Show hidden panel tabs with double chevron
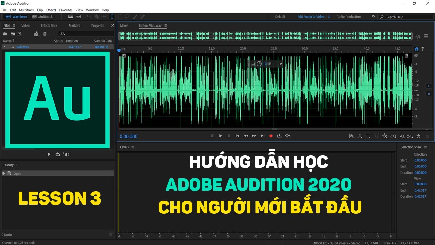 (113, 26)
